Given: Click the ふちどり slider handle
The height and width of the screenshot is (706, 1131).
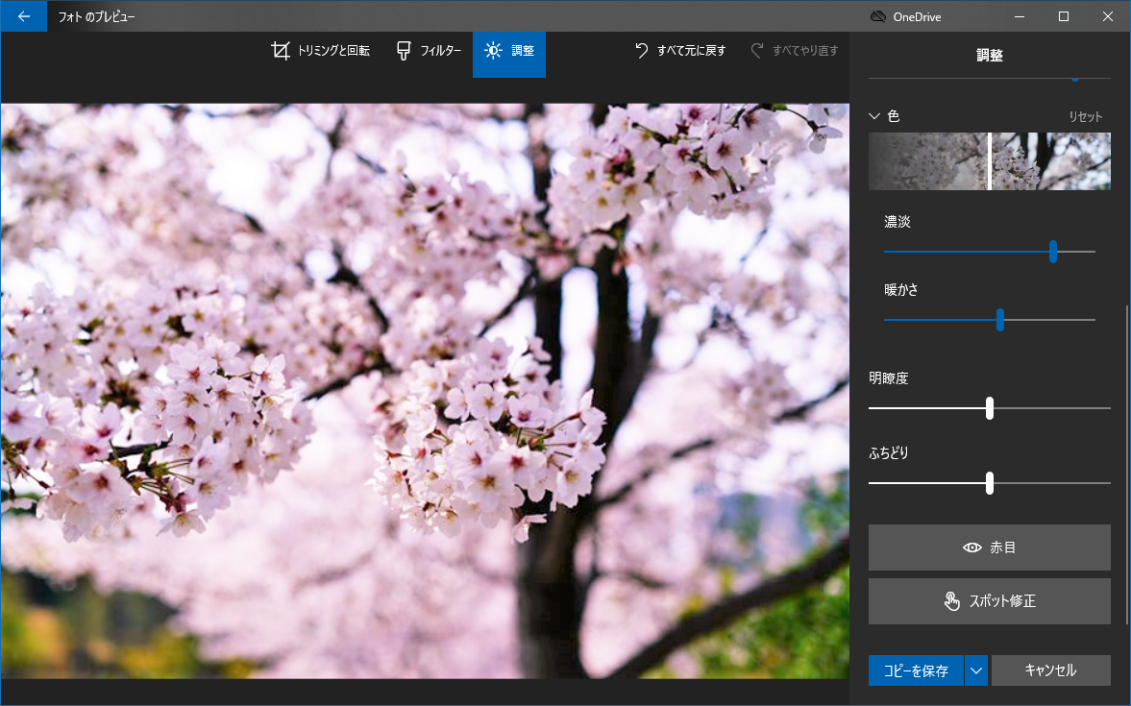Looking at the screenshot, I should (x=990, y=483).
